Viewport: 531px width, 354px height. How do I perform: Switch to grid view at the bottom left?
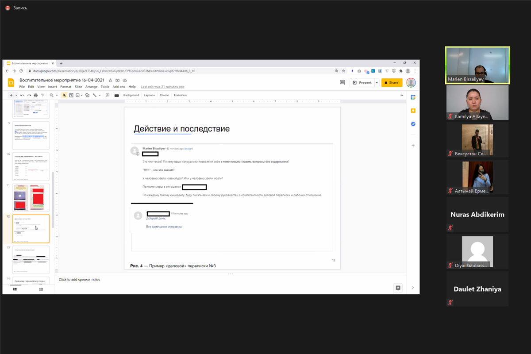click(41, 289)
